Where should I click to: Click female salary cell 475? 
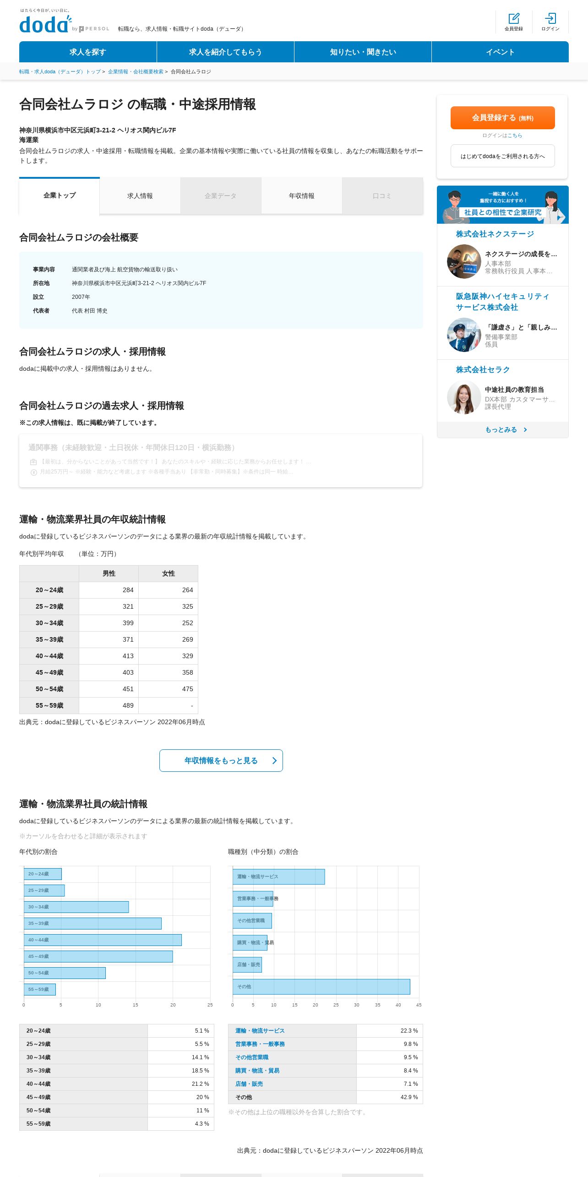point(169,689)
